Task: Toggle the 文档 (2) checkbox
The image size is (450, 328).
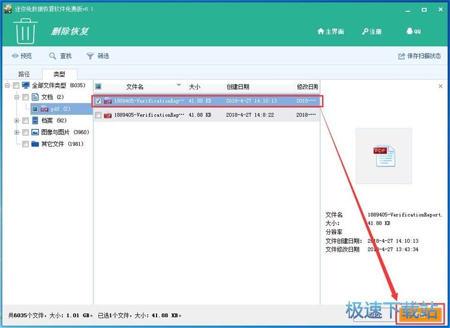Action: point(26,97)
